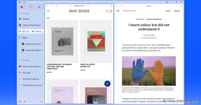Click the blue and orange hands image

(149, 71)
